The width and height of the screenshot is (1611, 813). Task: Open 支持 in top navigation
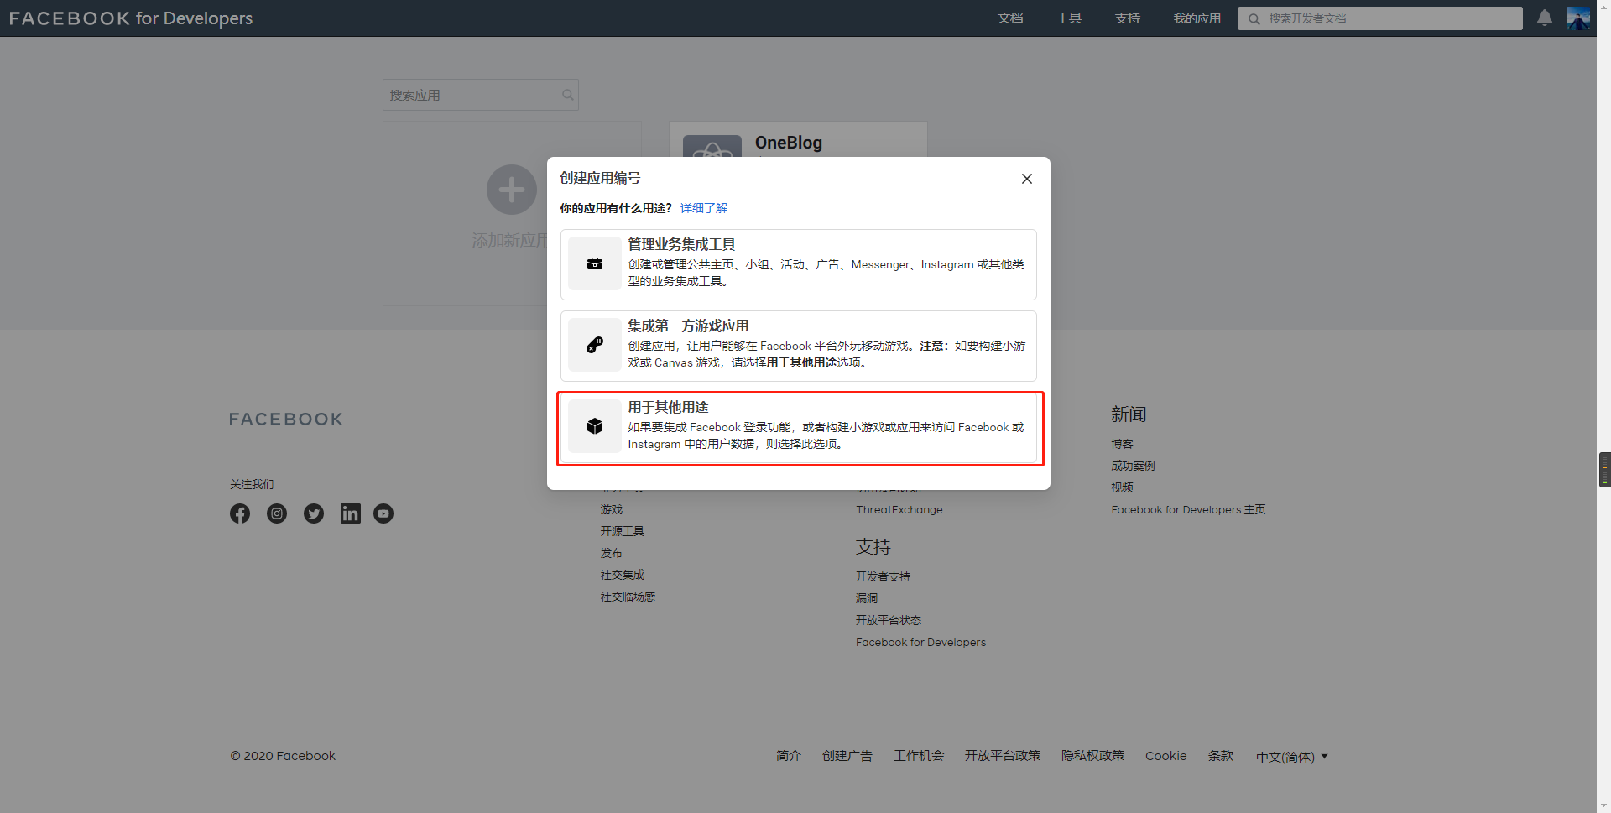pos(1128,18)
